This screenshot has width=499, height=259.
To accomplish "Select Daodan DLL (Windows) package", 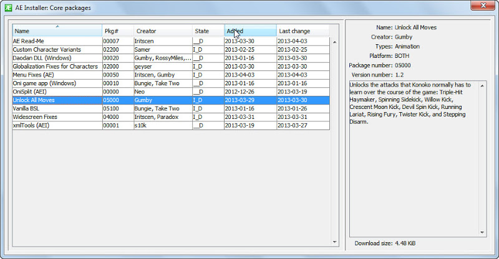I will 171,58.
